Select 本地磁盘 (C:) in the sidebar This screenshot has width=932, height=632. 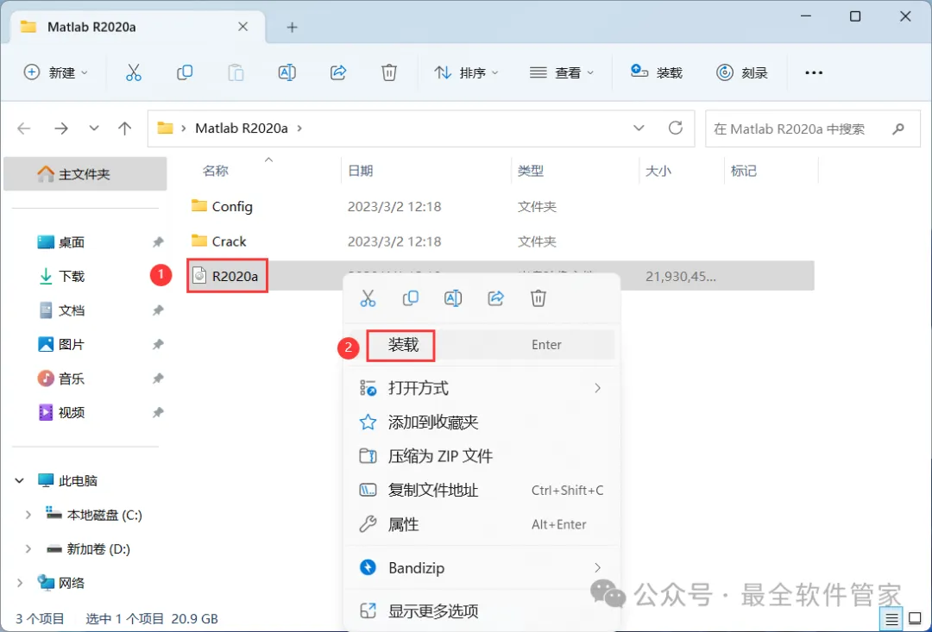tap(95, 515)
